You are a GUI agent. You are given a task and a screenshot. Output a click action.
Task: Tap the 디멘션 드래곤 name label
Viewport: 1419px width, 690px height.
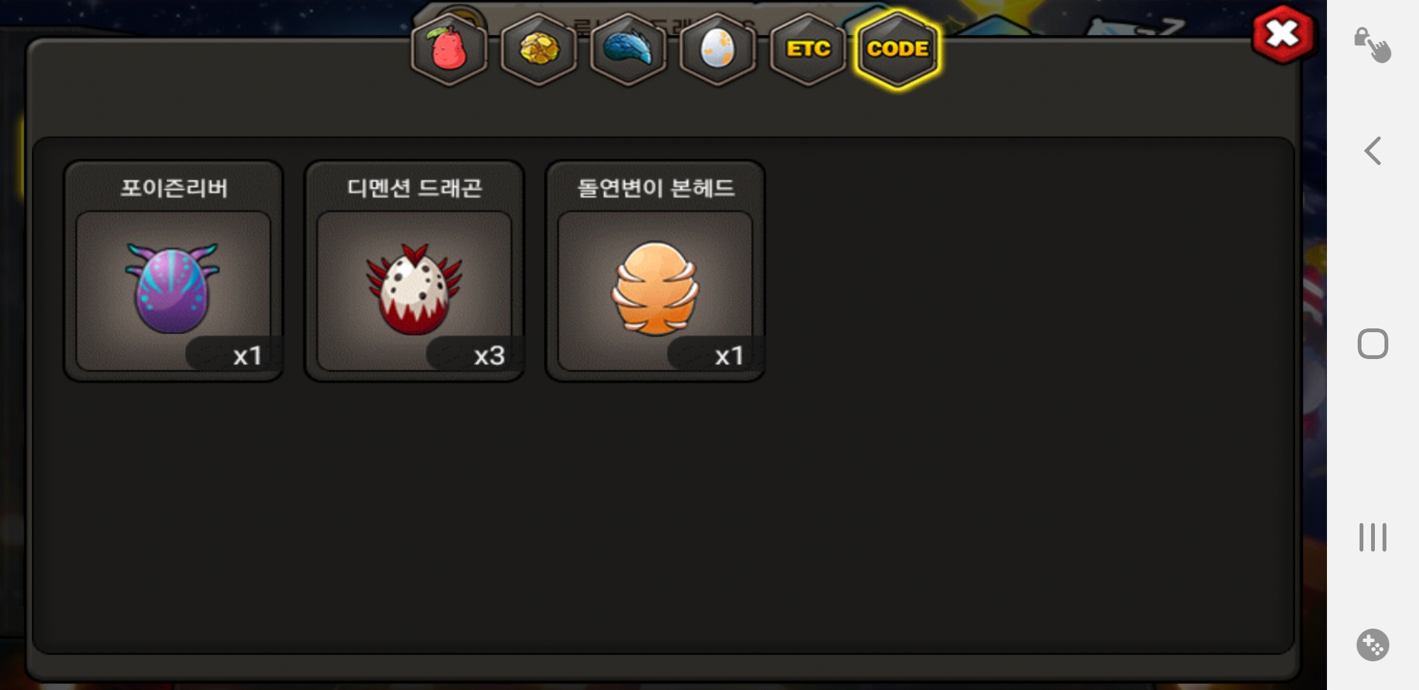pos(414,188)
